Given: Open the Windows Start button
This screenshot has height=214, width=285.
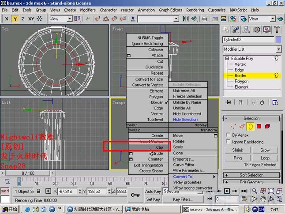Looking at the screenshot, I should (10, 210).
